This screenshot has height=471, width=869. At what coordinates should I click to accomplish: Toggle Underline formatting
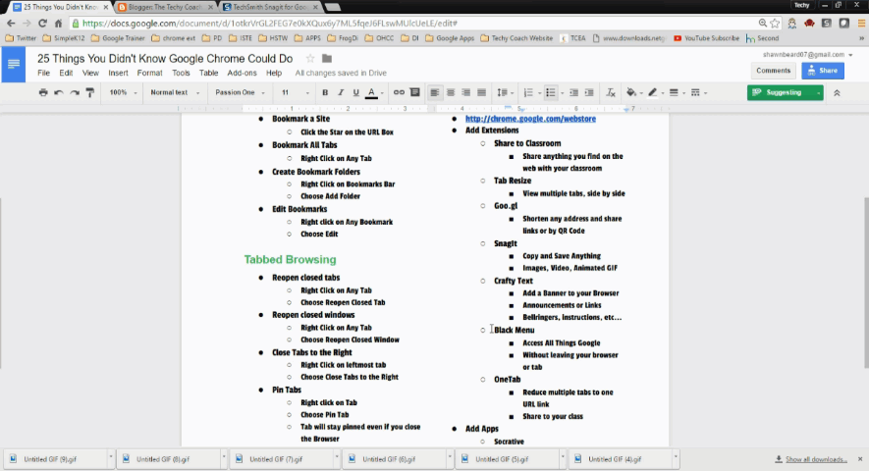coord(355,92)
